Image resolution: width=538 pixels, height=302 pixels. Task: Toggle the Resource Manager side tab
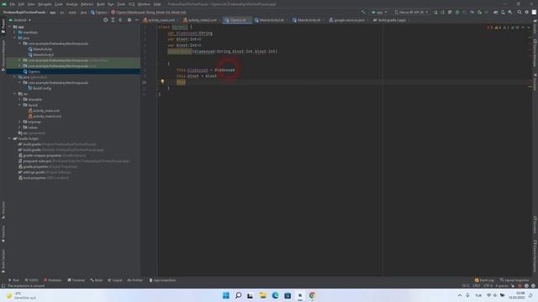coord(3,55)
